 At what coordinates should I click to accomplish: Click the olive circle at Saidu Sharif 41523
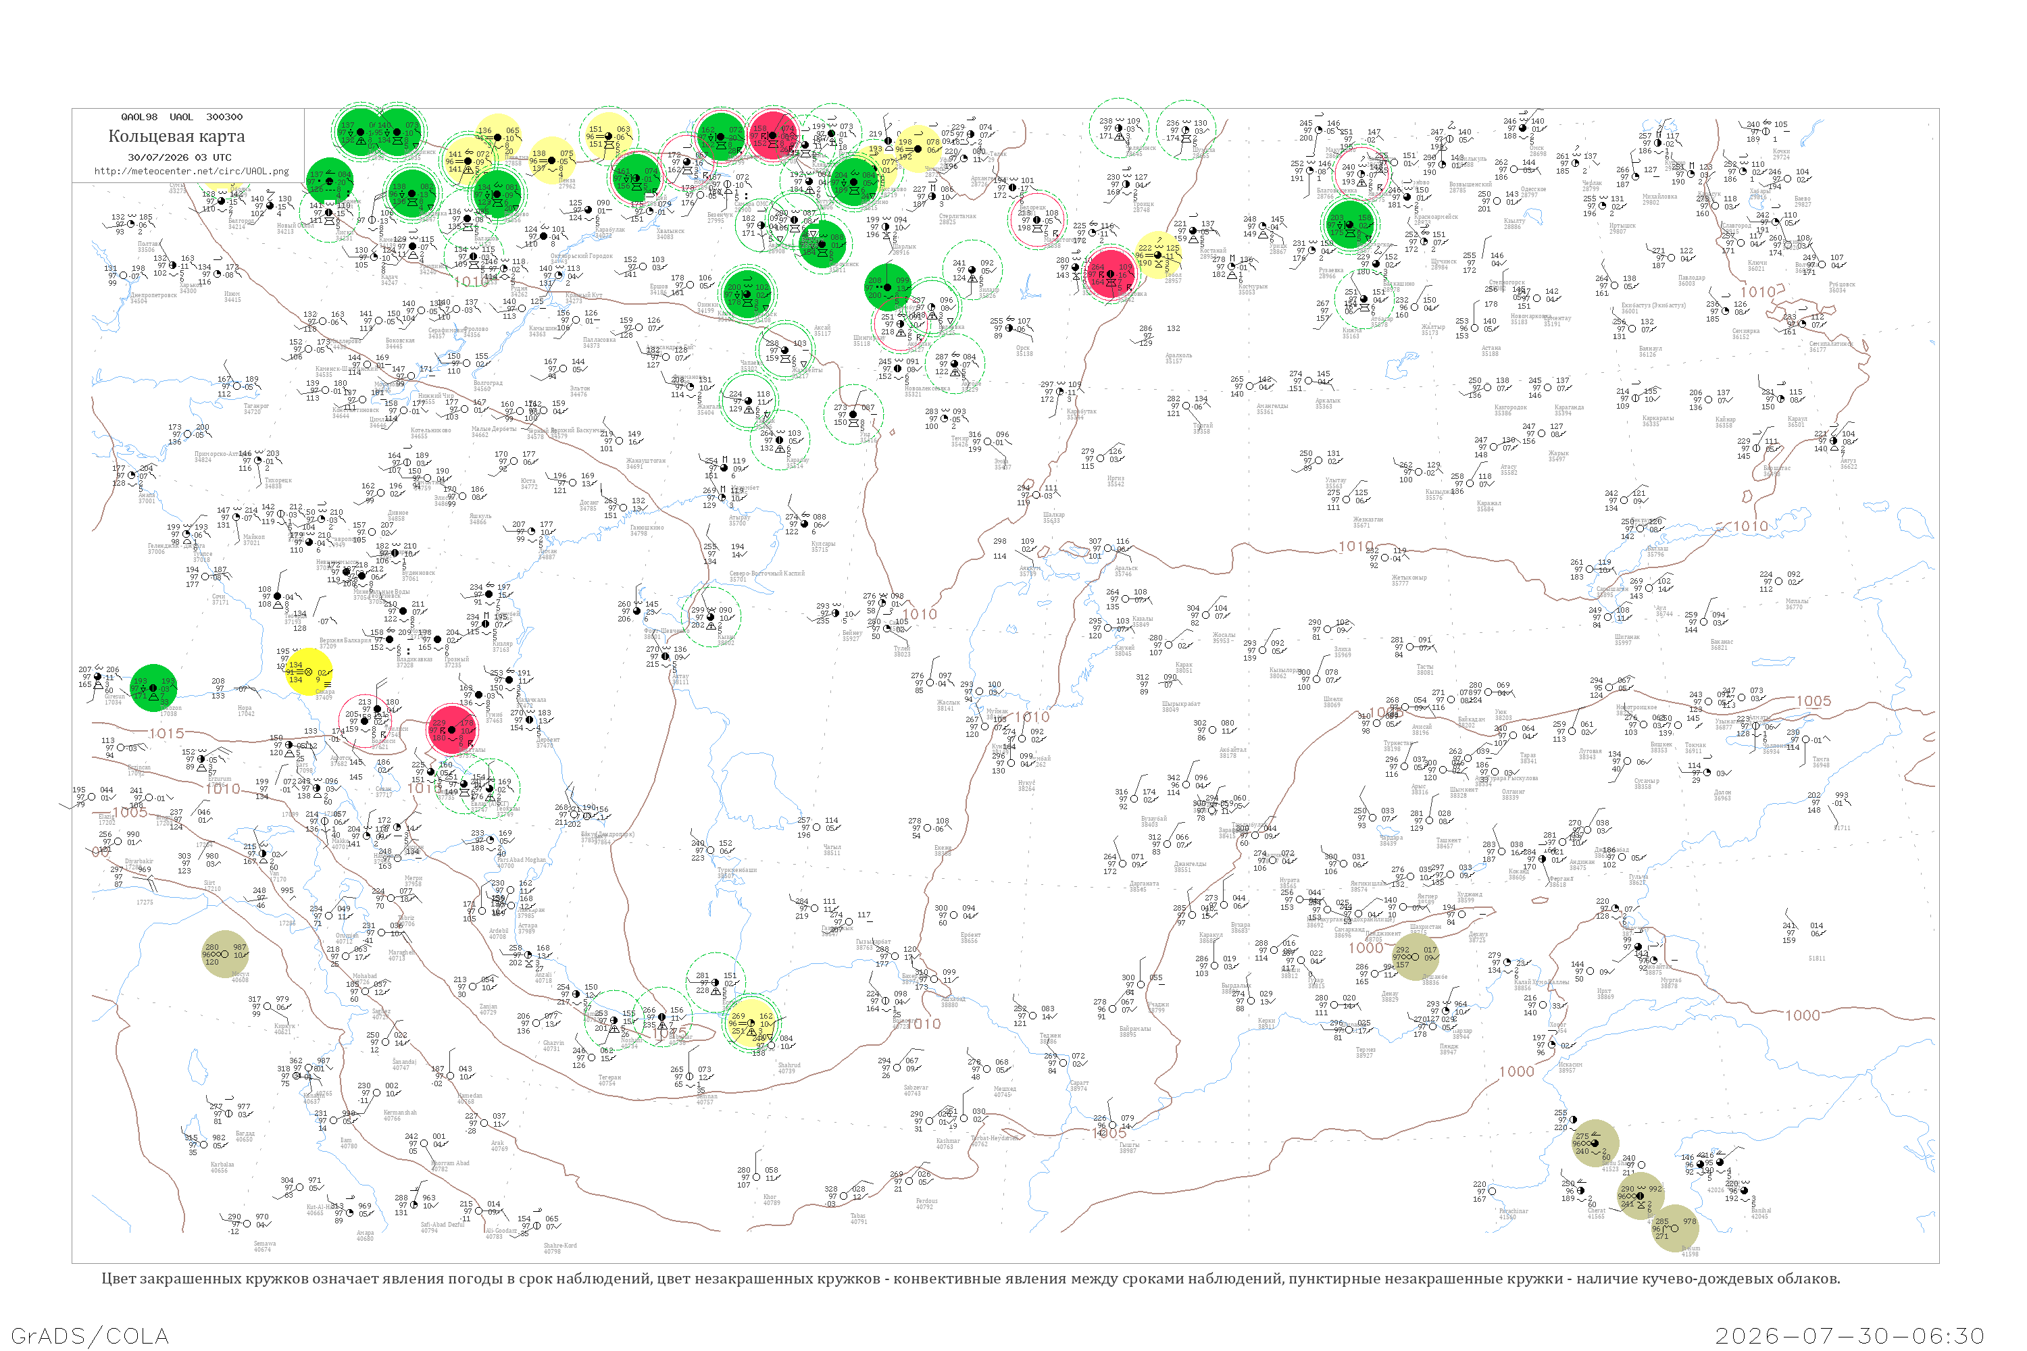tap(1595, 1144)
